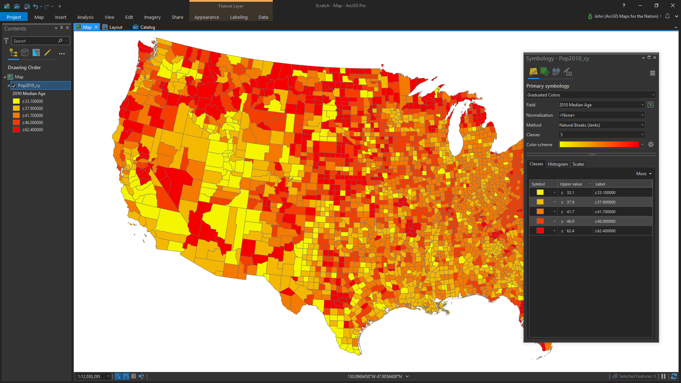
Task: Select List By Data Source icon
Action: pyautogui.click(x=25, y=53)
